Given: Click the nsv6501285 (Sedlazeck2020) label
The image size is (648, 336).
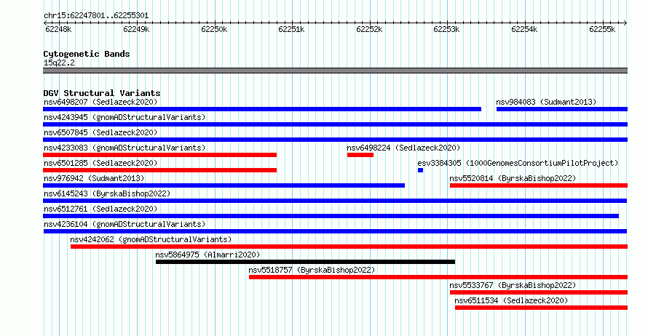Looking at the screenshot, I should pos(100,163).
